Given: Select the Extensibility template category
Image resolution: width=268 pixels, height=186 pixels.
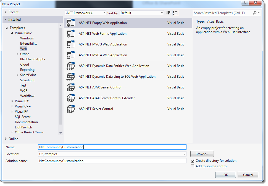Looking at the screenshot, I should [x=29, y=44].
